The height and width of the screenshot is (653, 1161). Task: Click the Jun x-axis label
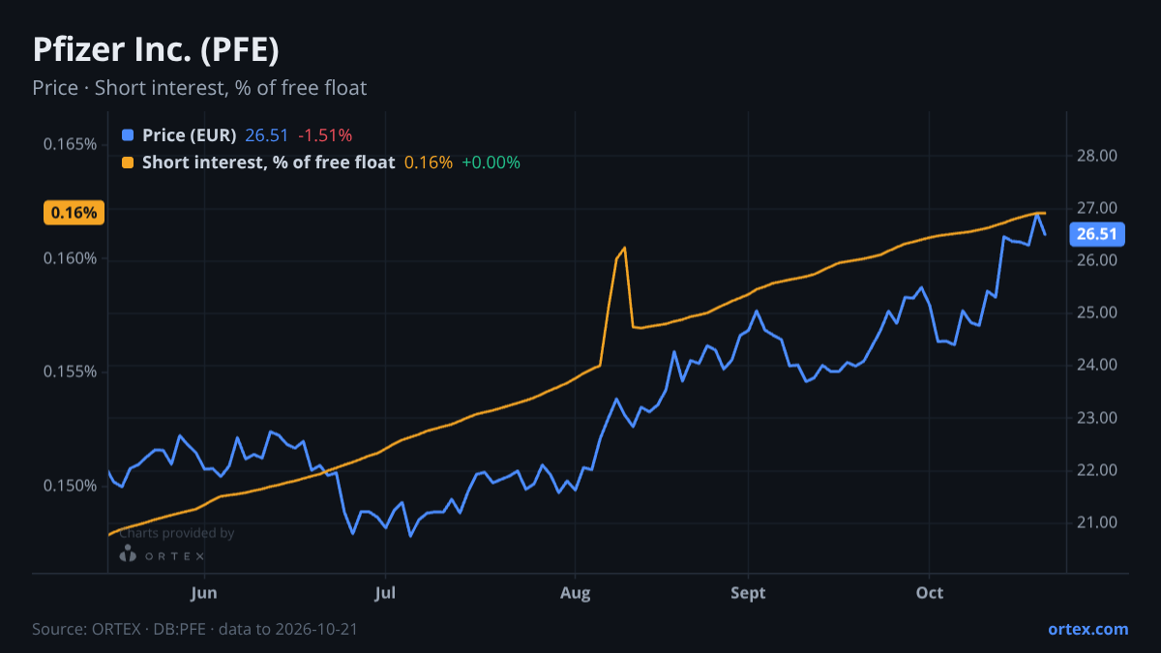(204, 592)
